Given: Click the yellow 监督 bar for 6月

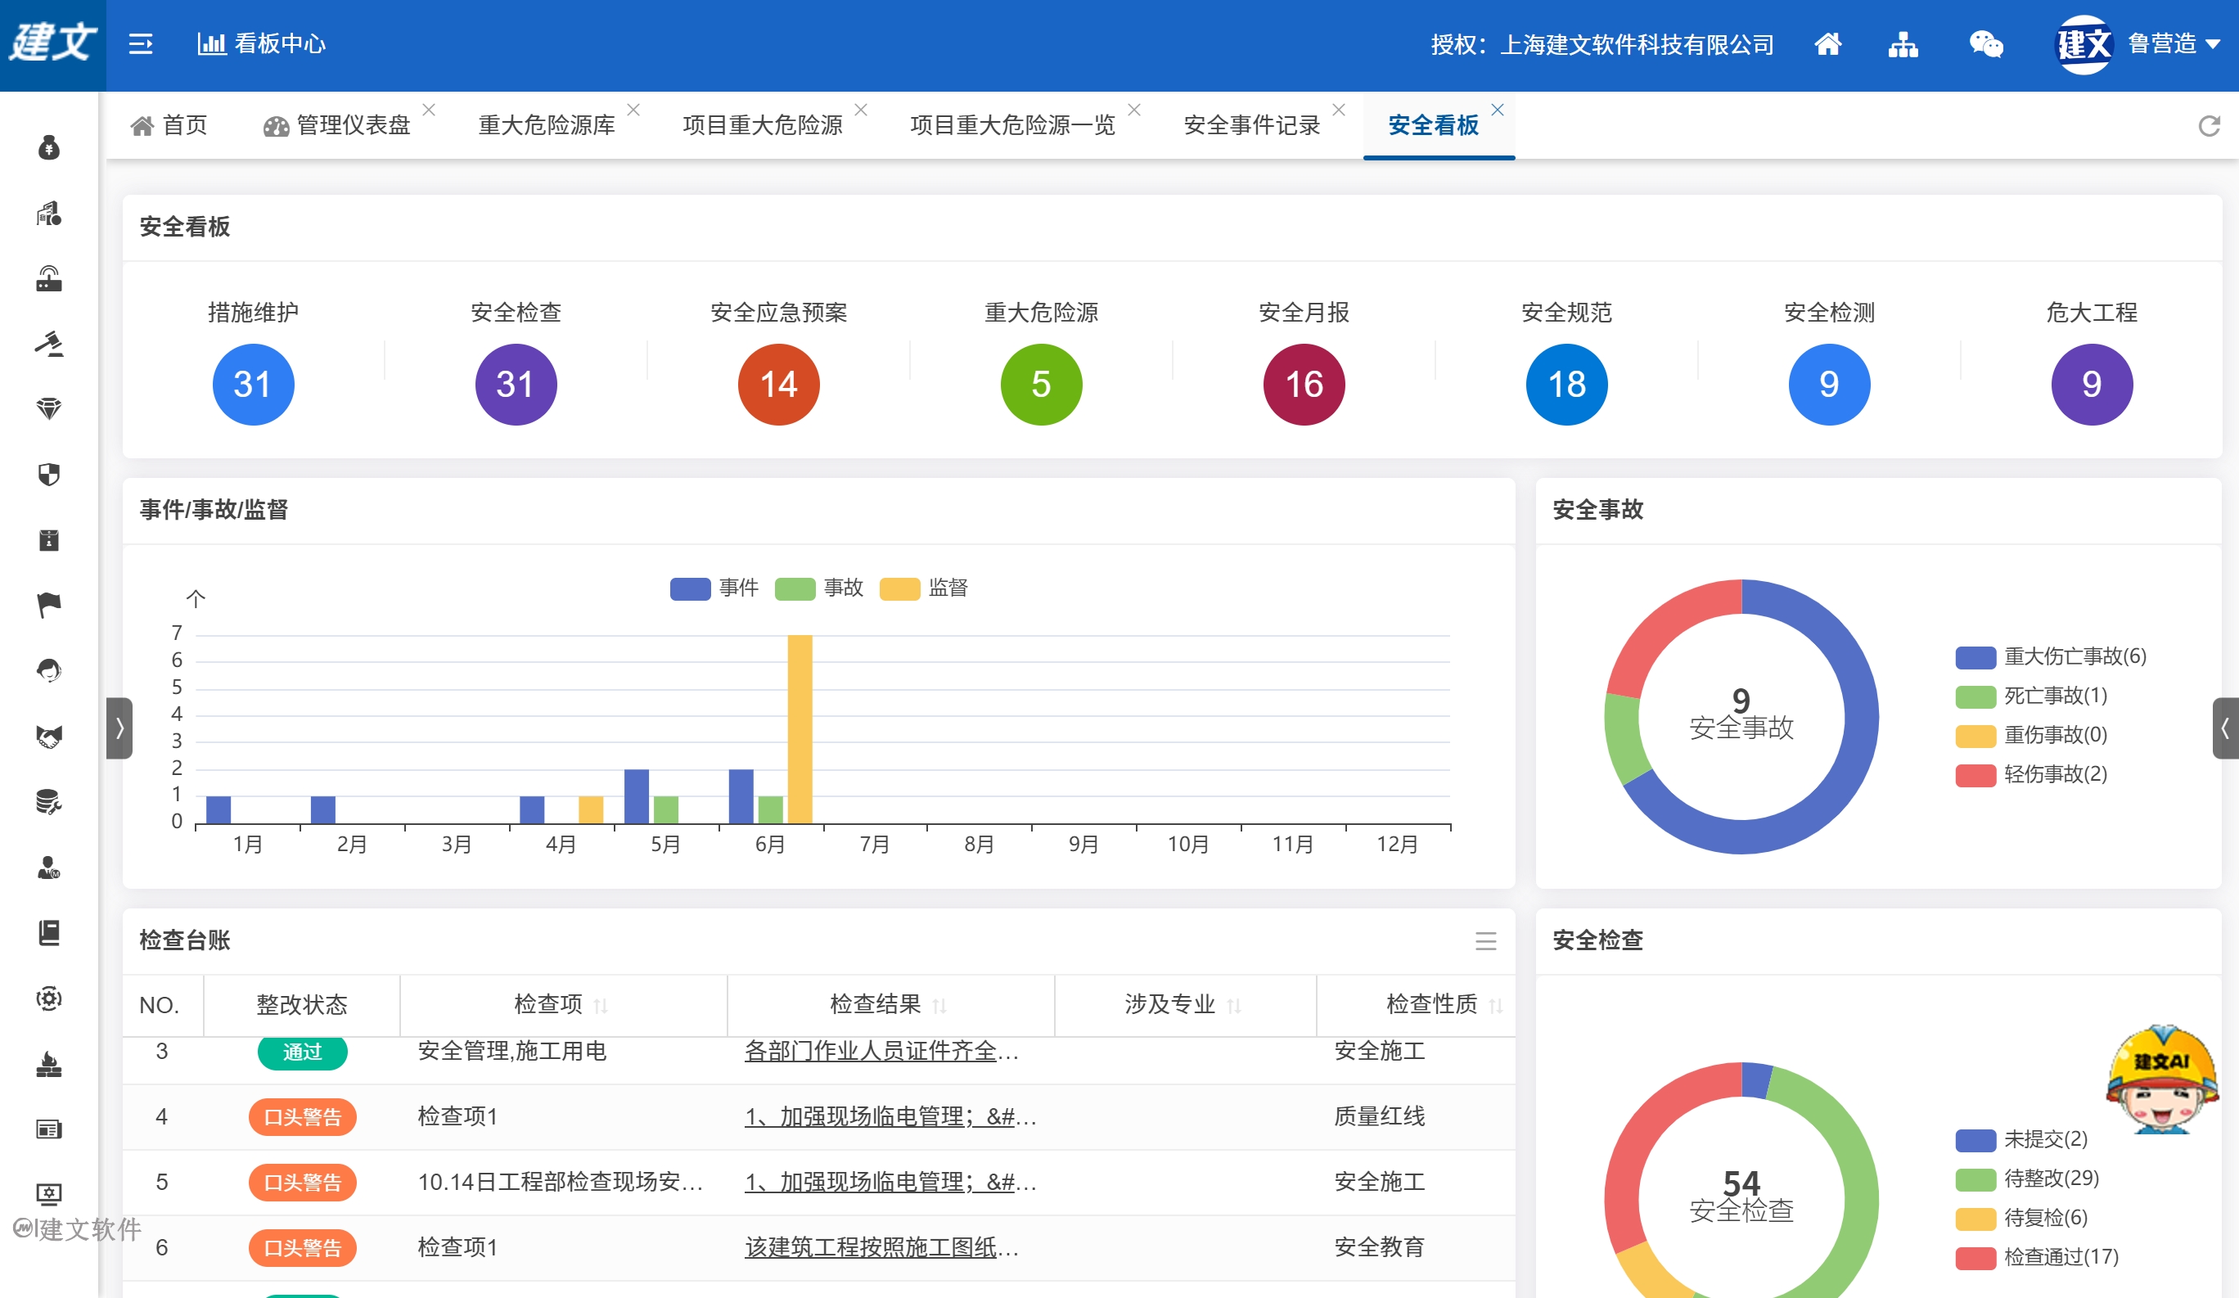Looking at the screenshot, I should click(800, 728).
